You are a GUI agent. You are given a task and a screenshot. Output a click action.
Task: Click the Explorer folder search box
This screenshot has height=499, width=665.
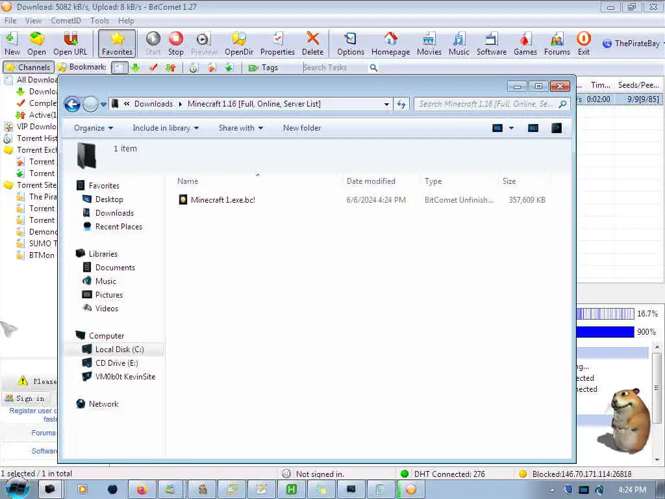point(492,104)
